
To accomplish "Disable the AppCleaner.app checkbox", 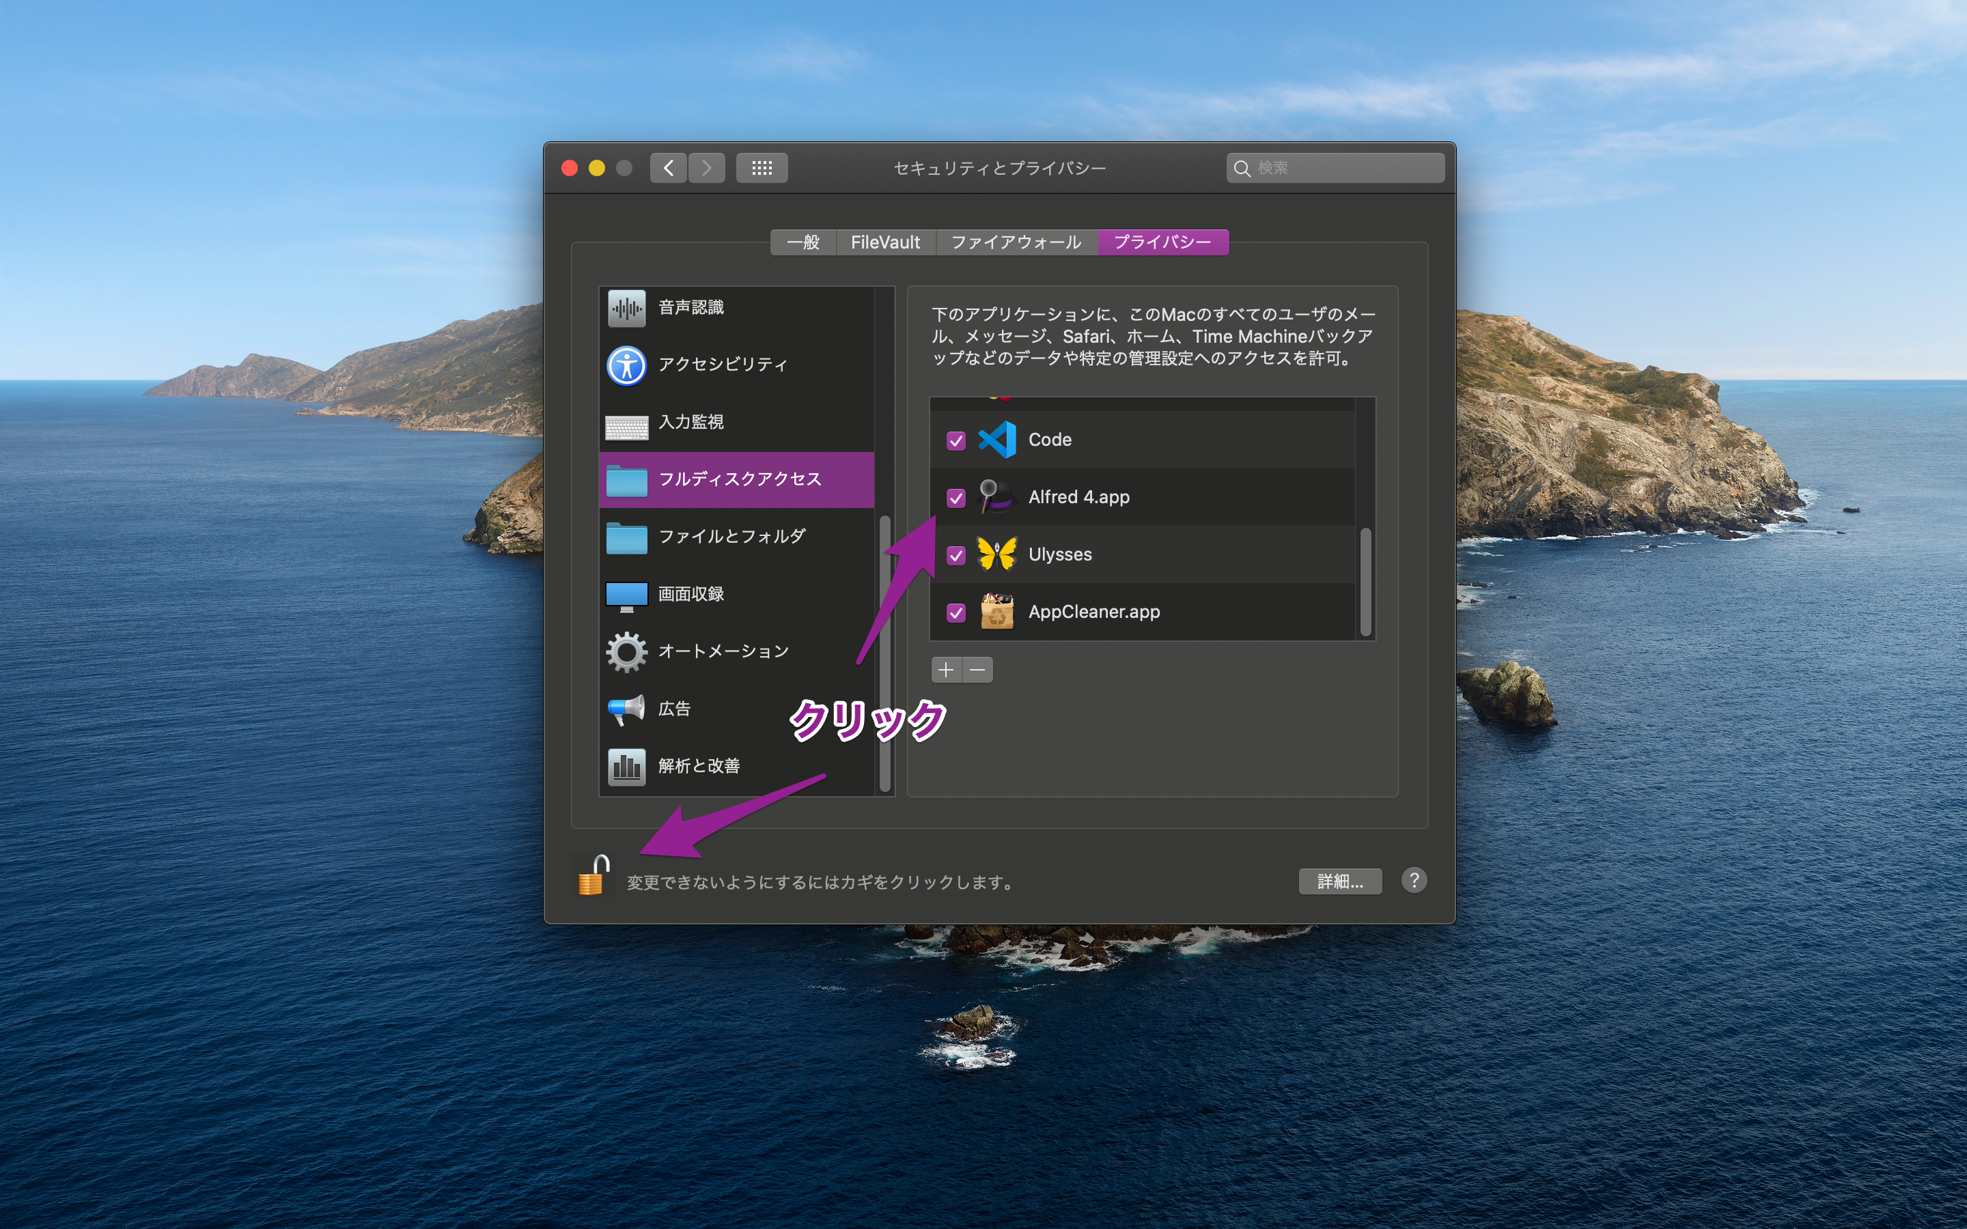I will [x=956, y=612].
